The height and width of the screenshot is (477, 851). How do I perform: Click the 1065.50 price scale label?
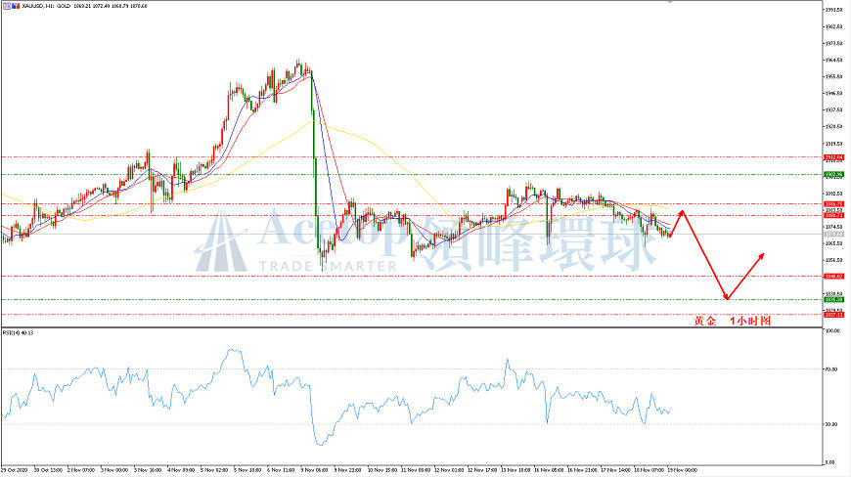834,244
